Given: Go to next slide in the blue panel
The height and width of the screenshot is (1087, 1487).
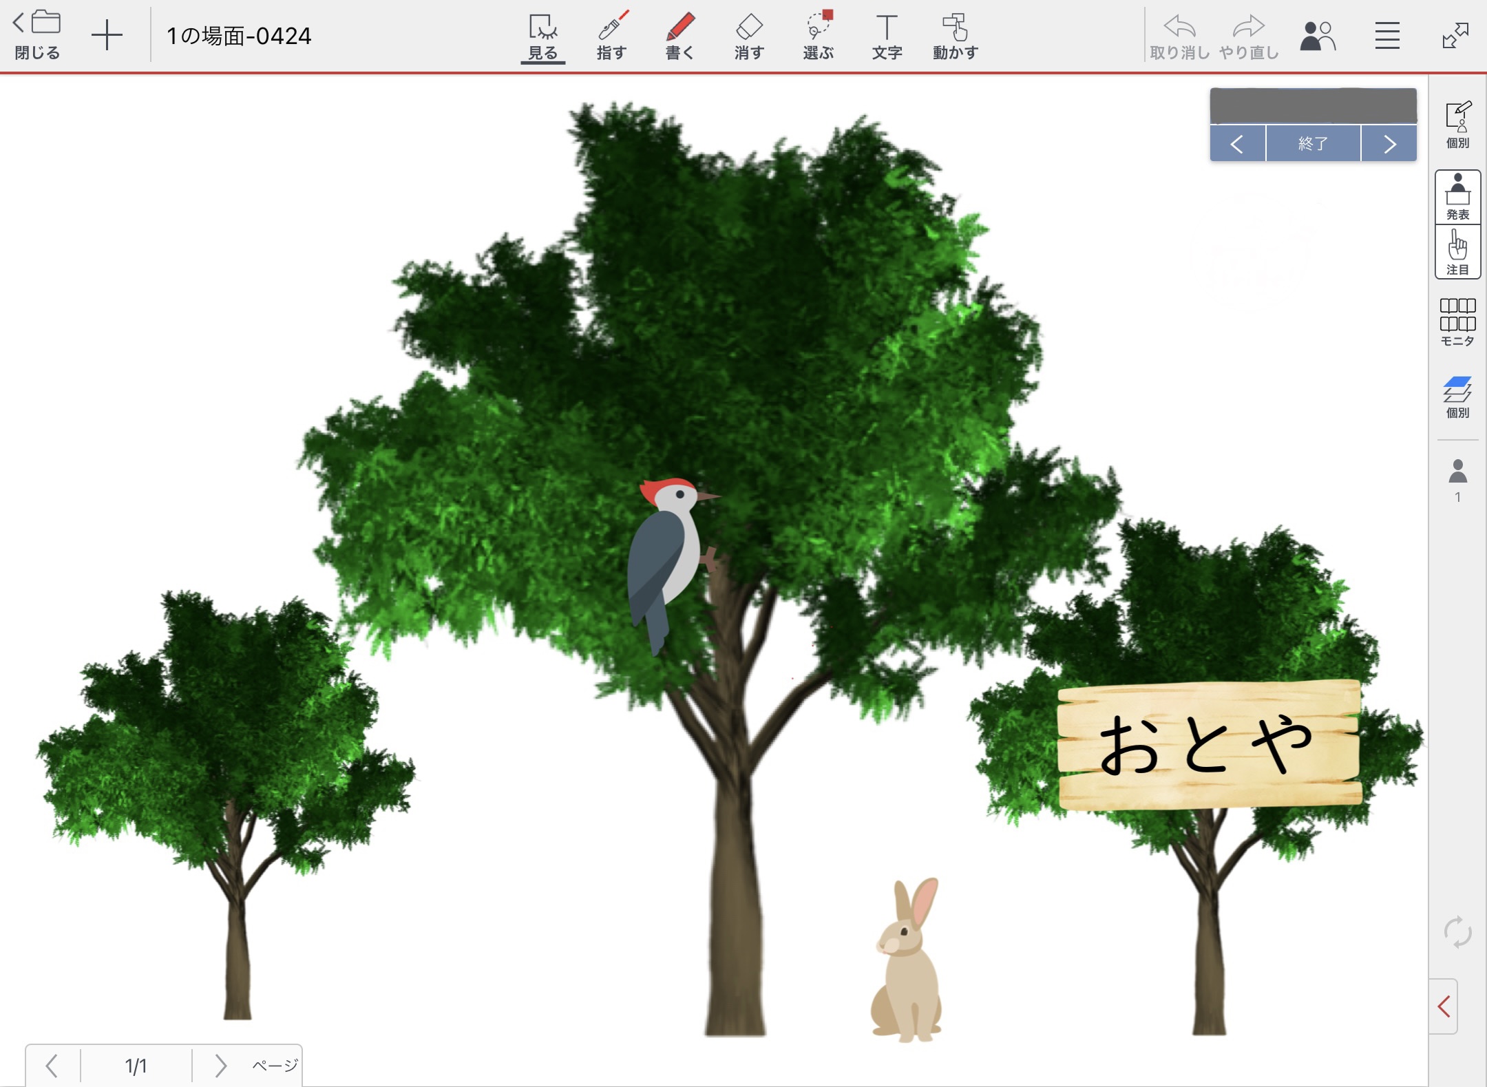Looking at the screenshot, I should [1389, 144].
